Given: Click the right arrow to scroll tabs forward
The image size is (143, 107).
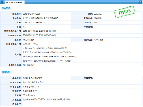Looking at the screenshot, I should pos(141,2).
